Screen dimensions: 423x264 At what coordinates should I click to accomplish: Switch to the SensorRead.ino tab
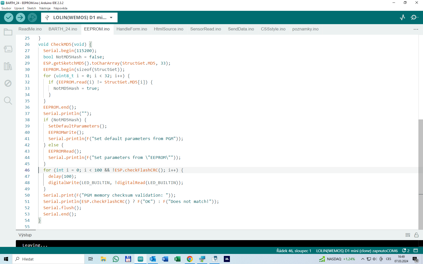[x=205, y=29]
